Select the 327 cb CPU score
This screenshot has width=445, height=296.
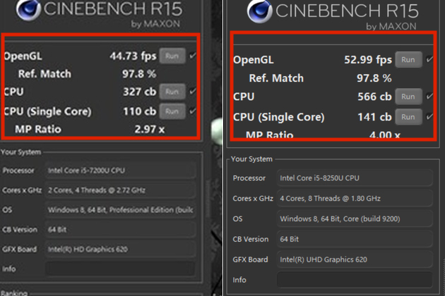click(x=140, y=92)
